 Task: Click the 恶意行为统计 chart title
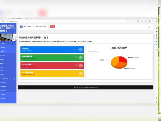click(x=119, y=48)
